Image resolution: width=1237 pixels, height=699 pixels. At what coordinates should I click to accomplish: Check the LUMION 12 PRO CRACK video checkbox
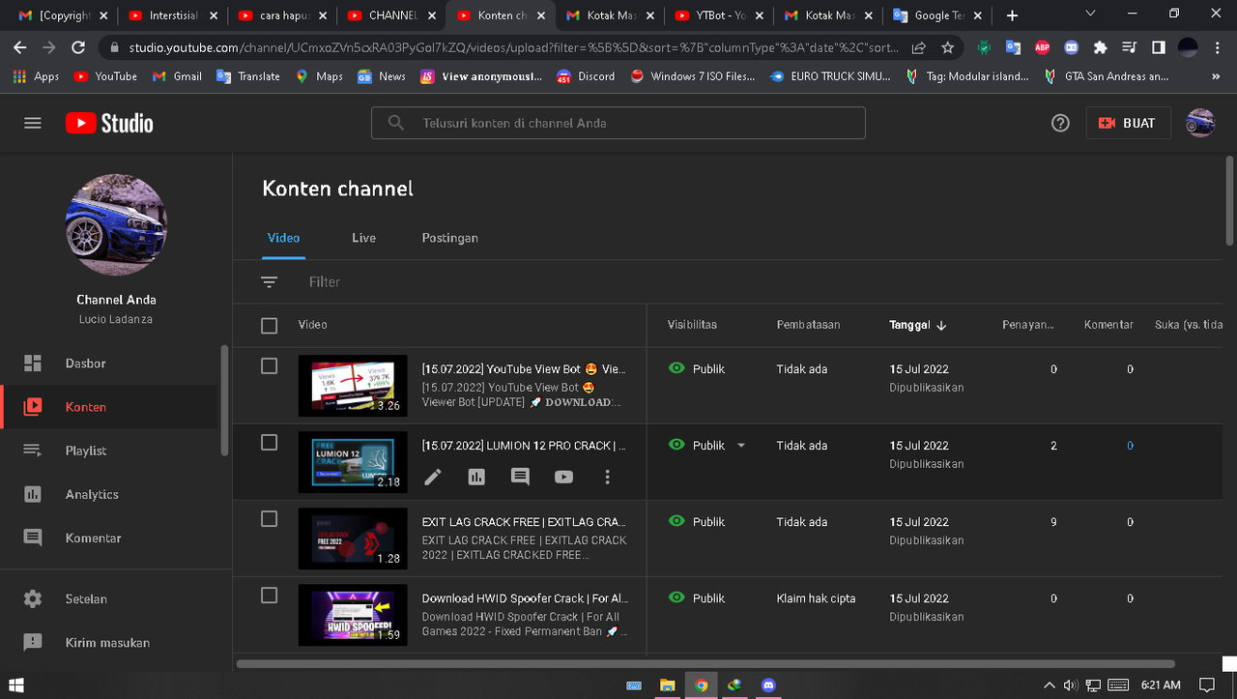pos(270,443)
